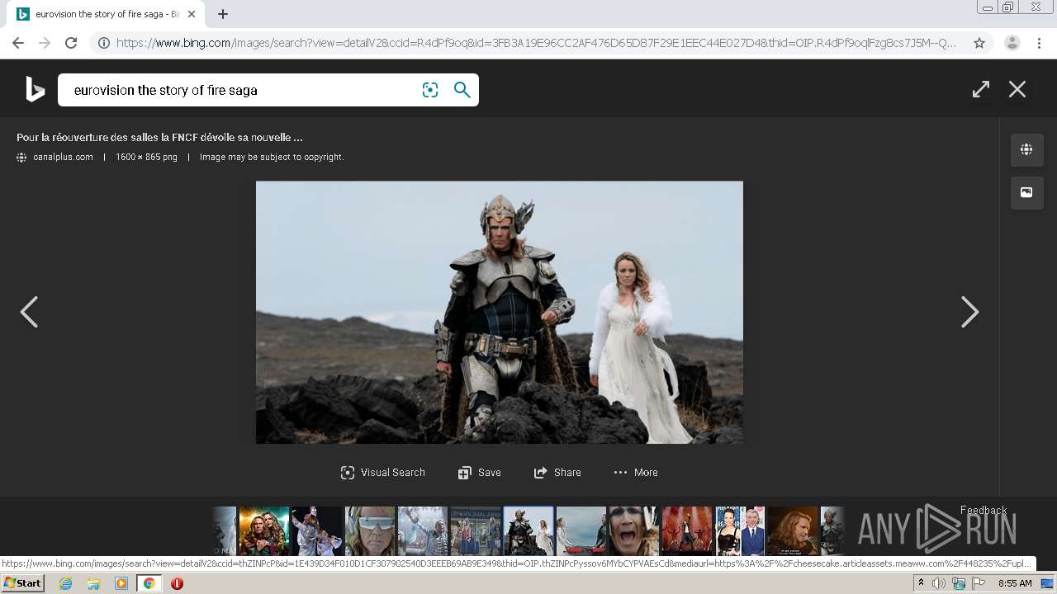This screenshot has height=594, width=1057.
Task: Select thumbnail of red stage performance
Action: pyautogui.click(x=687, y=530)
